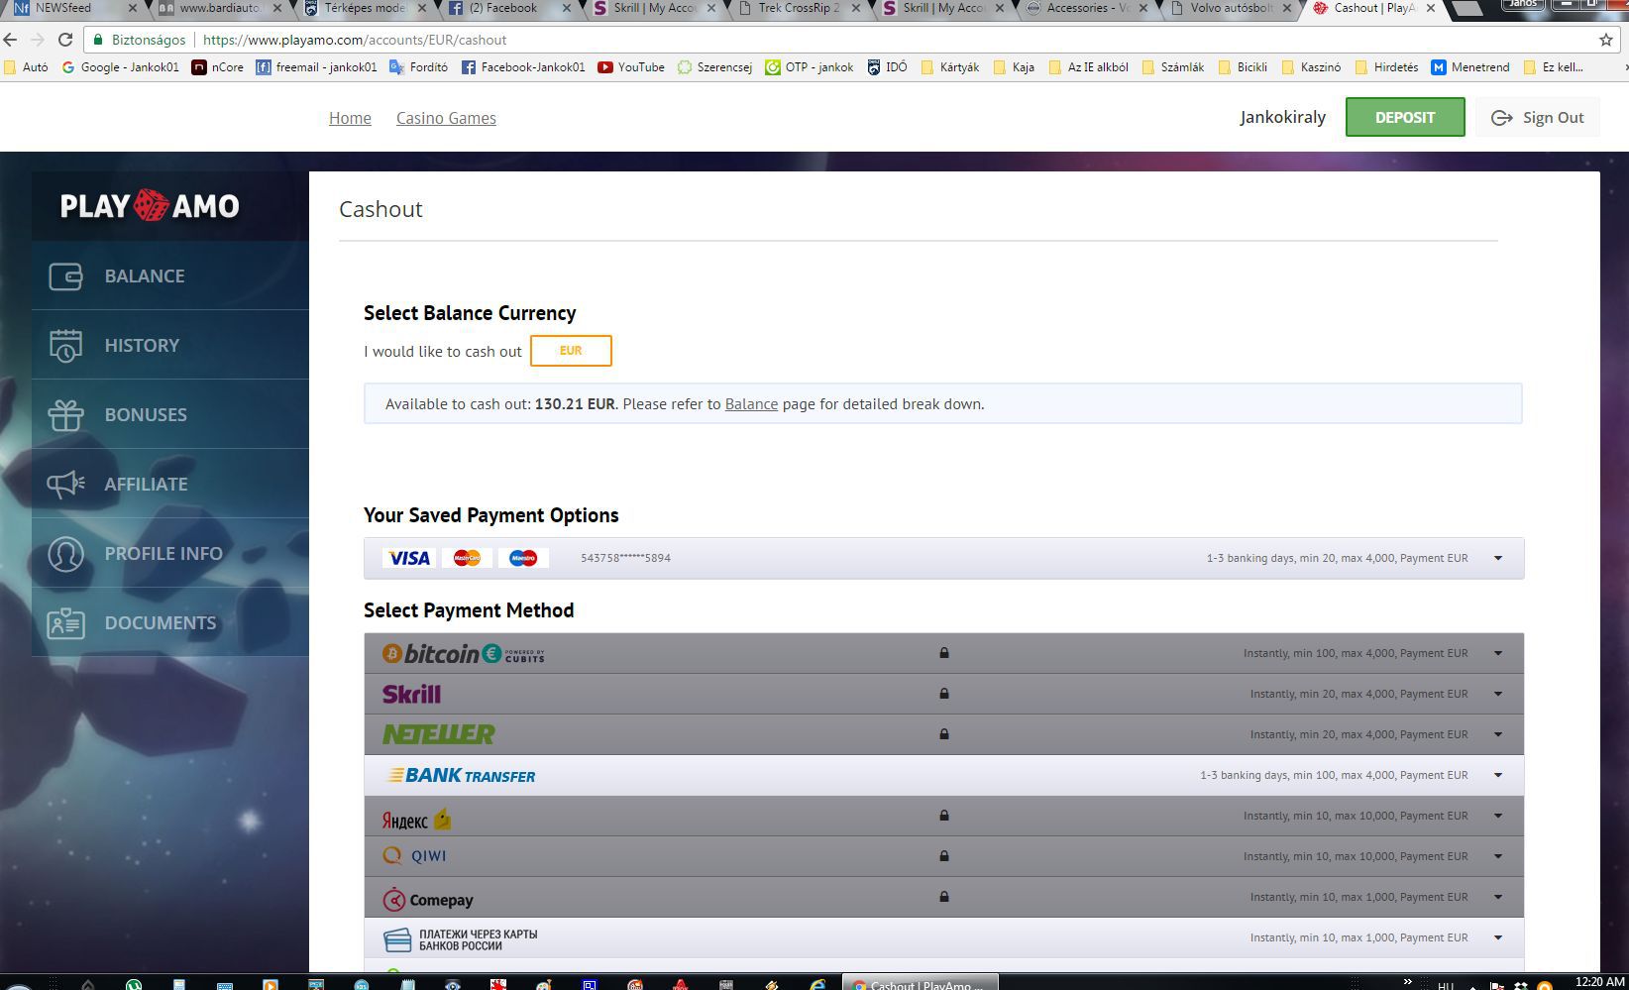This screenshot has width=1629, height=990.
Task: Open the Facebook-Jankok01 bookmark
Action: 523,67
